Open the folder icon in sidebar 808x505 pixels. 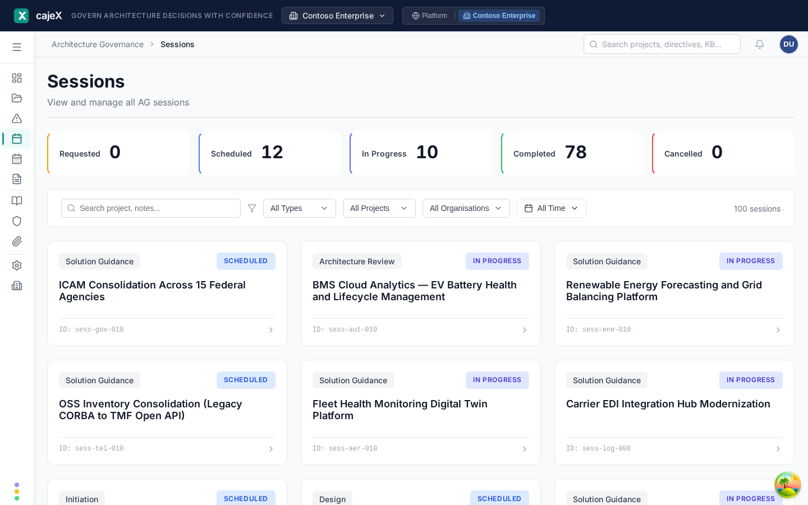pyautogui.click(x=17, y=98)
